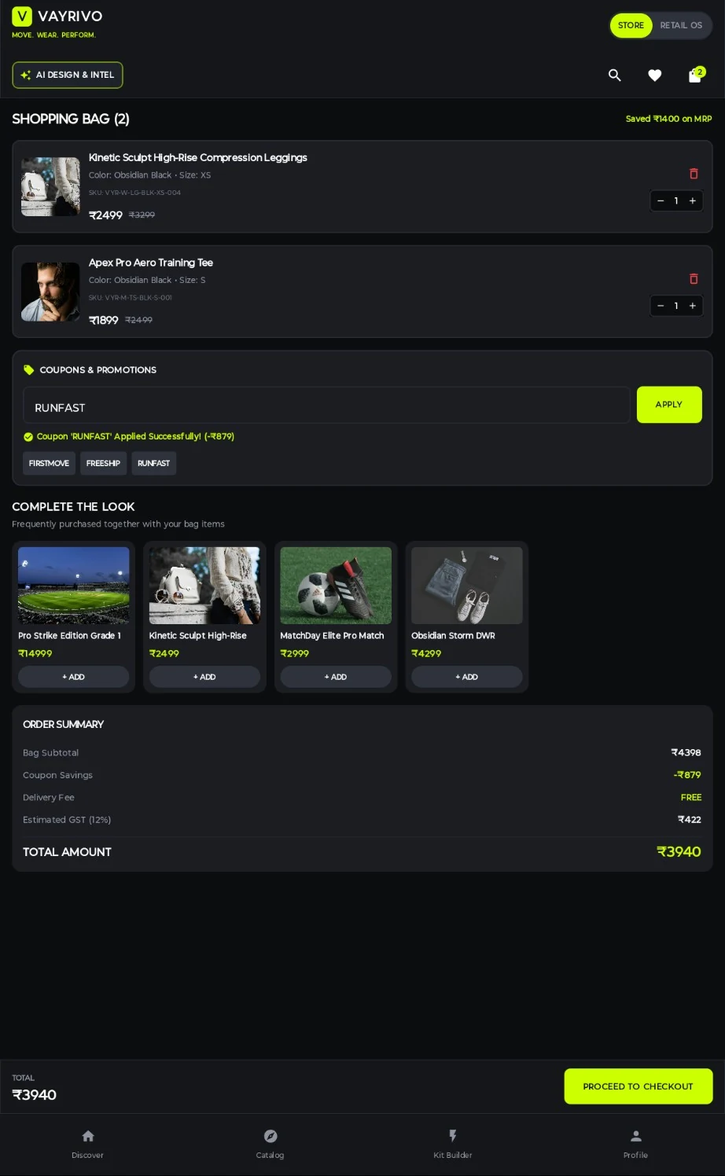
Task: Add Kinetic Sculpt High-Rise suggestion to bag
Action: coord(204,677)
